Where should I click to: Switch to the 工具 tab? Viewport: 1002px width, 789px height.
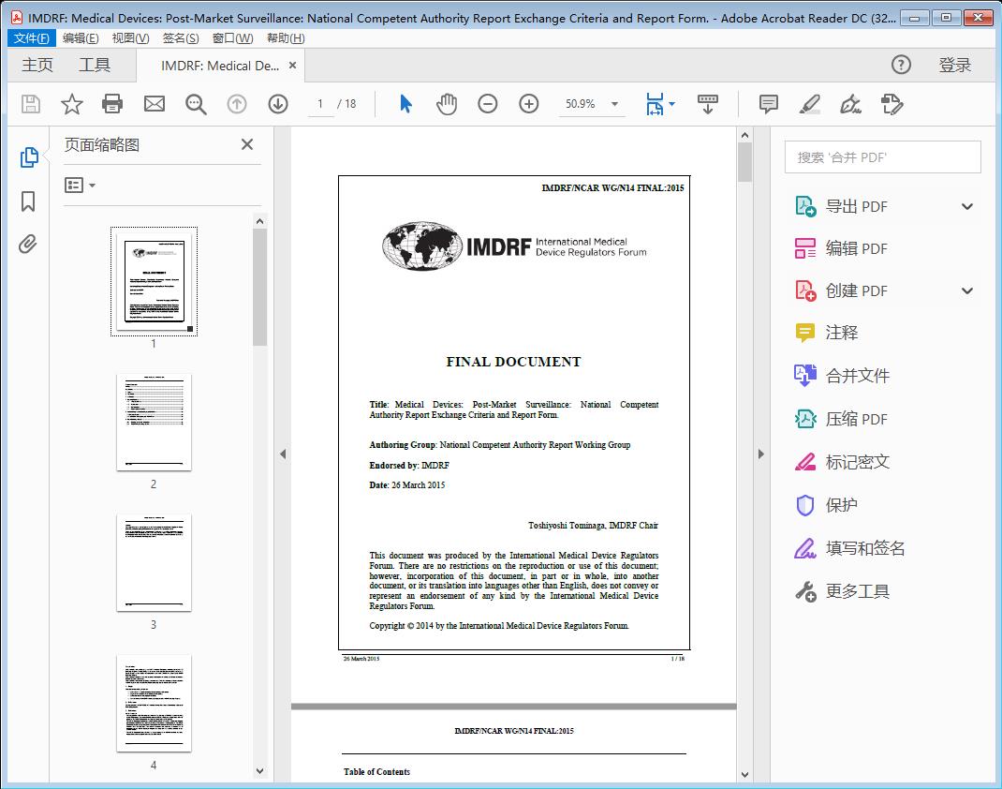coord(95,65)
